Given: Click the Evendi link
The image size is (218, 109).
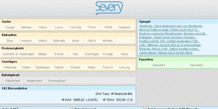Looking at the screenshot, I should (59, 54).
